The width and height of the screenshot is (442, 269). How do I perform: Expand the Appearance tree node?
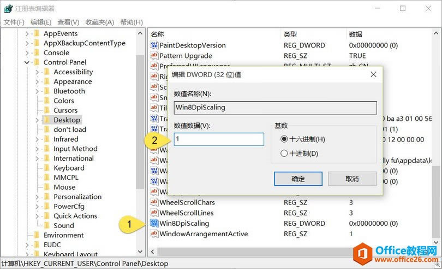37,82
